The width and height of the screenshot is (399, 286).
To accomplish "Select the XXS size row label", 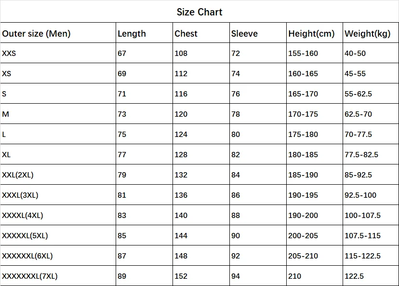I will pos(9,53).
